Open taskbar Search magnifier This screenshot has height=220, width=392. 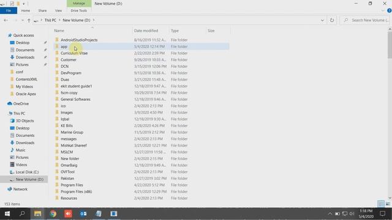[x=22, y=214]
